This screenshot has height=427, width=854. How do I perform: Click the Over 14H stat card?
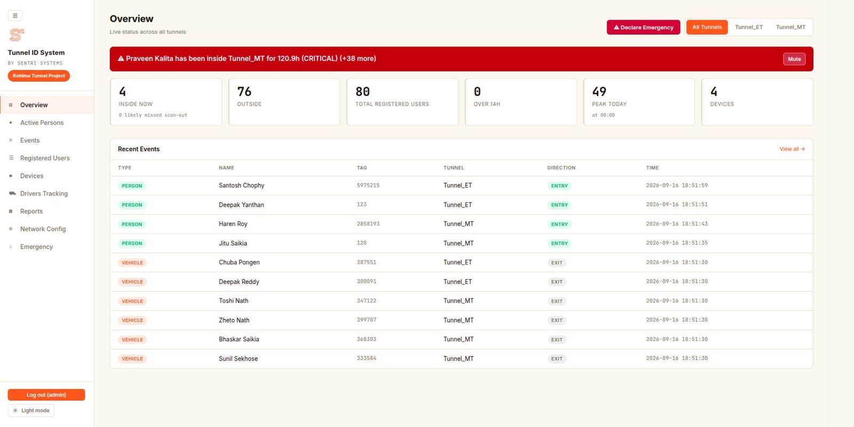coord(521,102)
